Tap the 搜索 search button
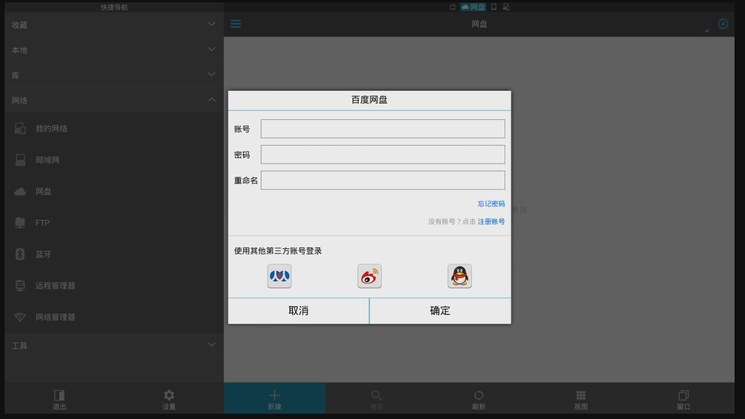 (377, 399)
